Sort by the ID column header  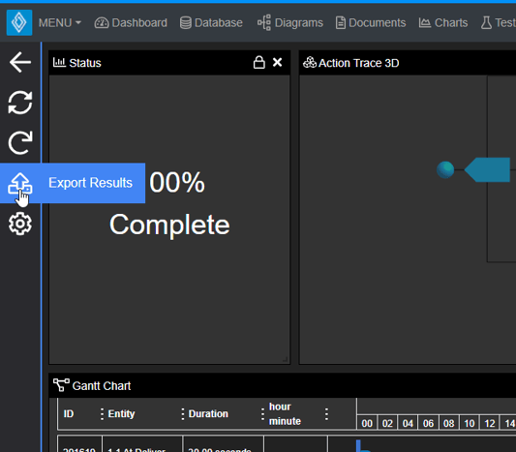click(69, 414)
